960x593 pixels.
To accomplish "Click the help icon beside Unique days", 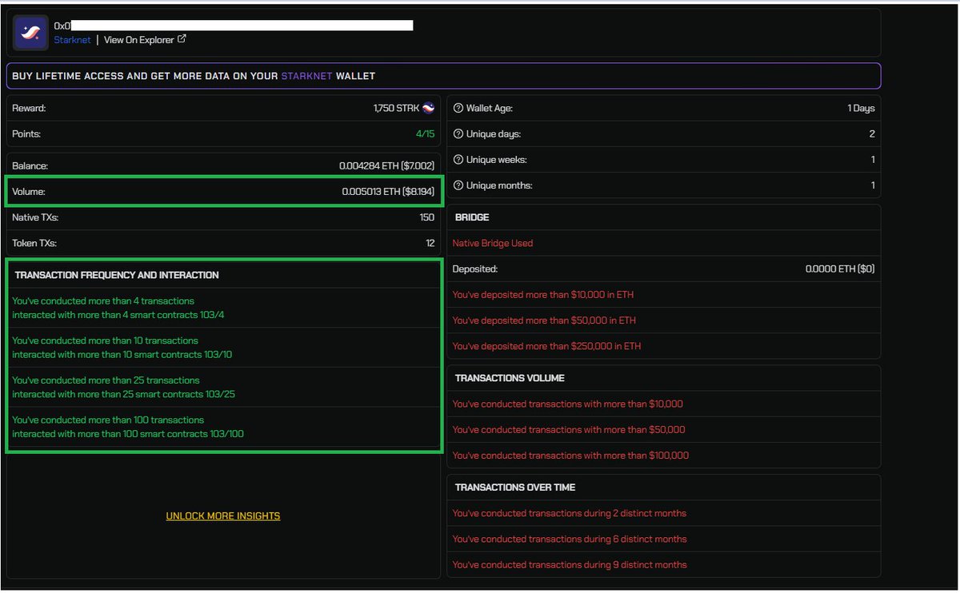I will (x=458, y=133).
